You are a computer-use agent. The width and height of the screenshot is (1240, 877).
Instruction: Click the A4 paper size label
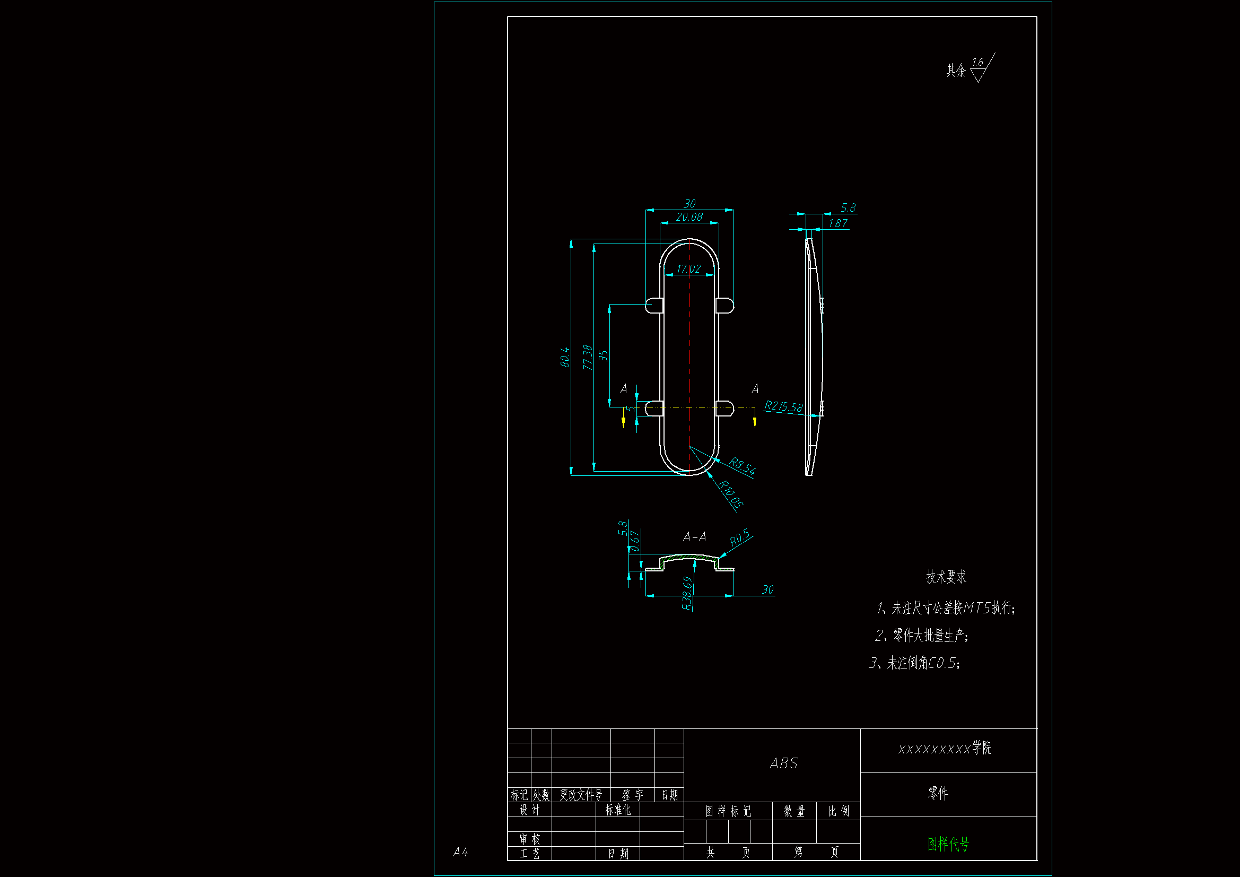pos(460,852)
